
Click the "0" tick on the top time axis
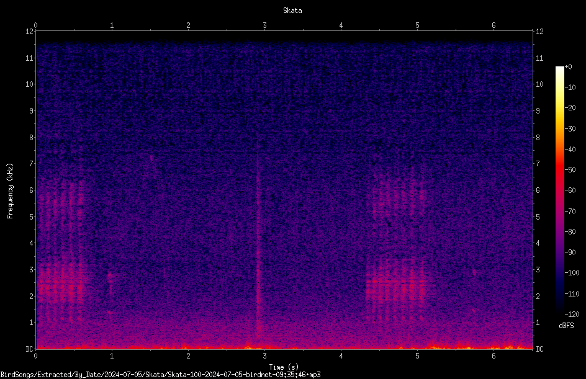click(35, 25)
